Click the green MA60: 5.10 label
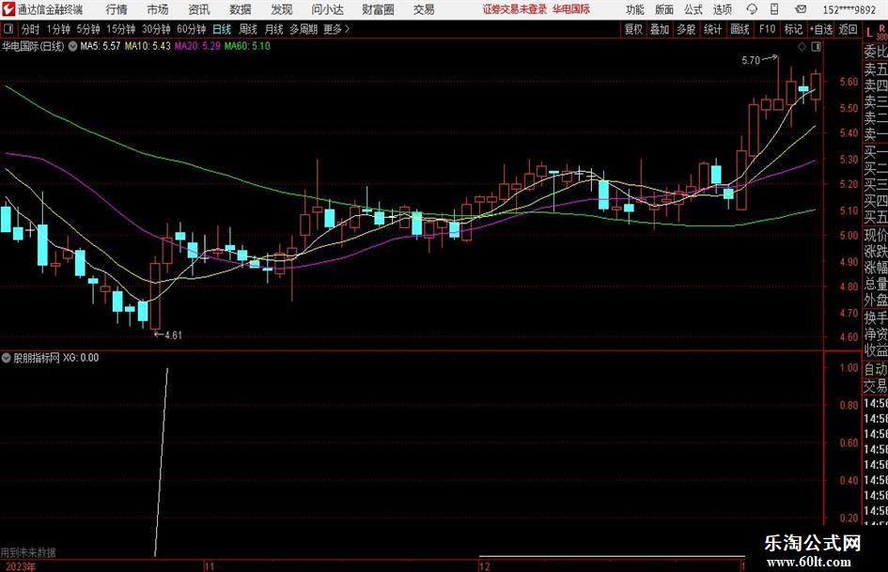Screen dimensions: 888x572 247,46
